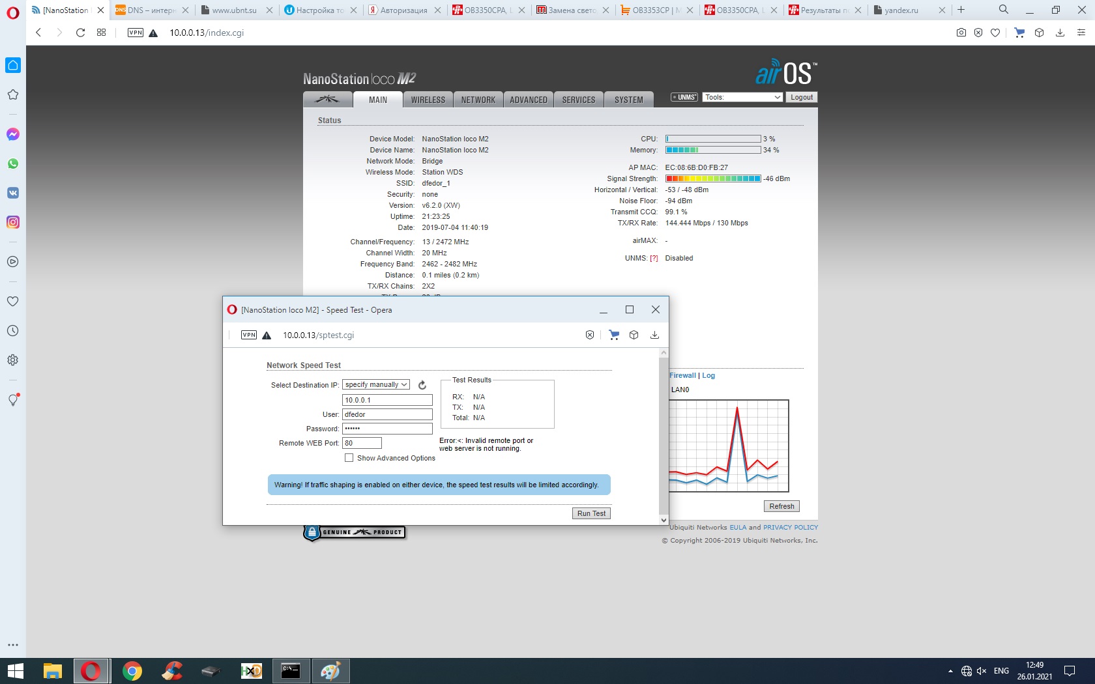The width and height of the screenshot is (1095, 684).
Task: Open ENG language indicator in tray
Action: (x=1001, y=671)
